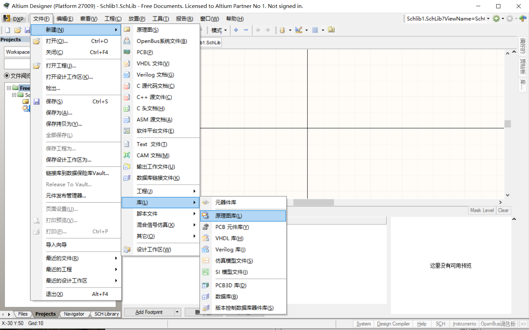Click the PCB(P) green board icon
This screenshot has width=529, height=330.
[127, 52]
